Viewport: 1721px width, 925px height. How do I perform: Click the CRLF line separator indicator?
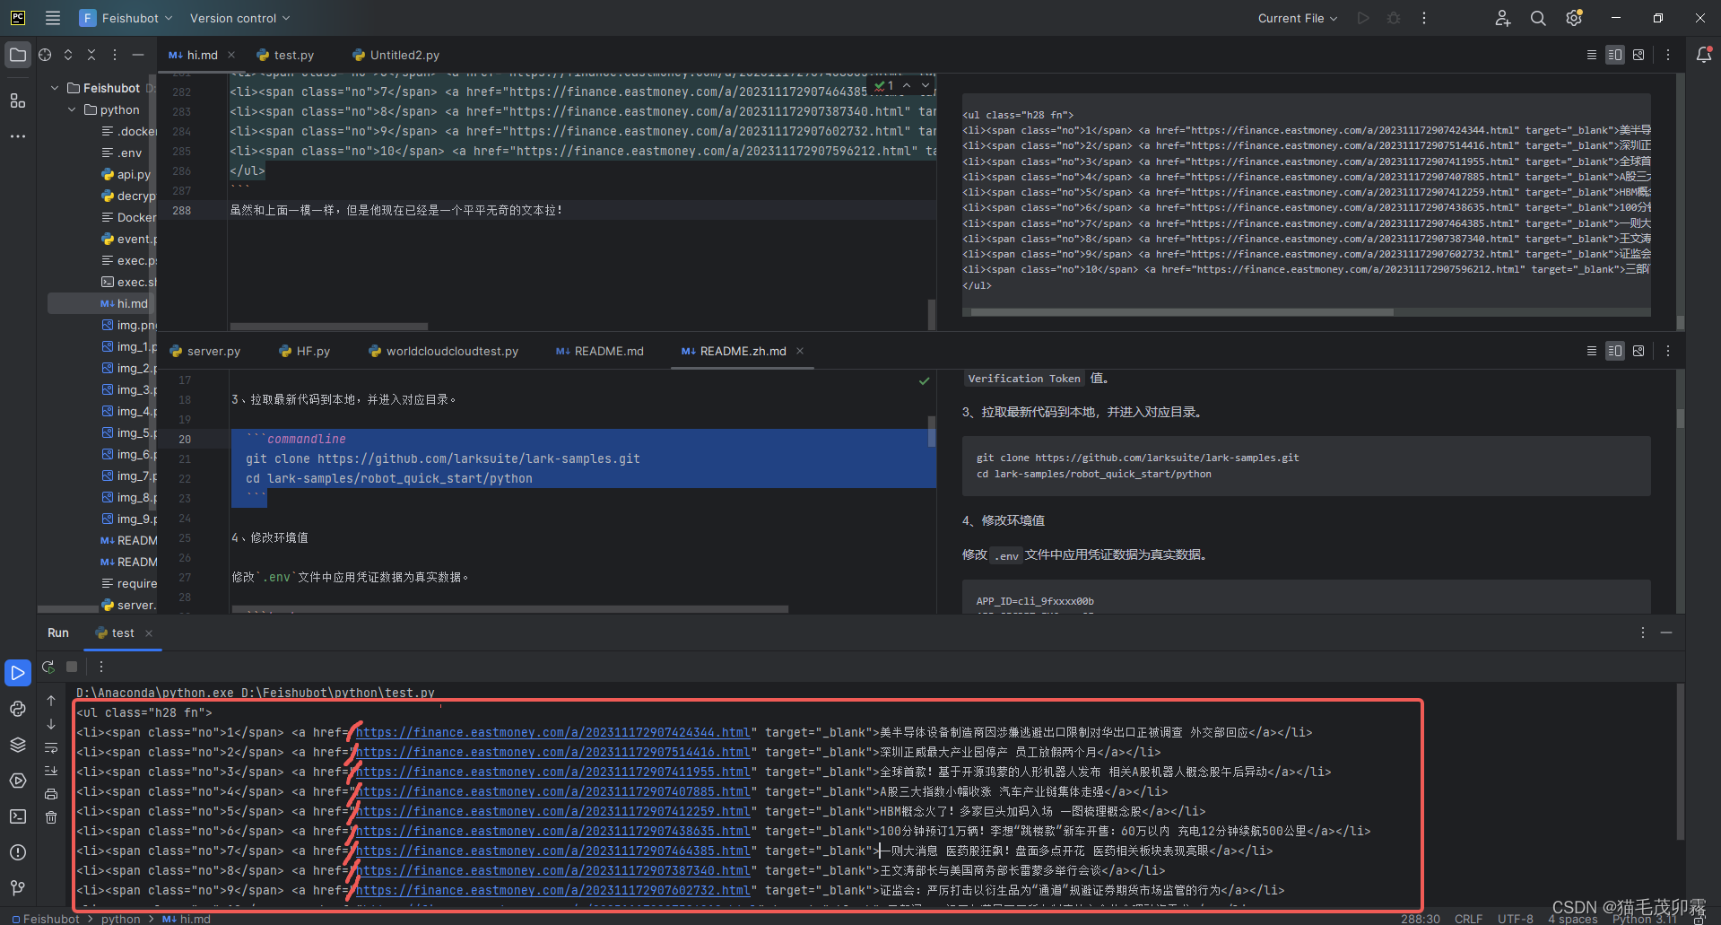click(1468, 919)
